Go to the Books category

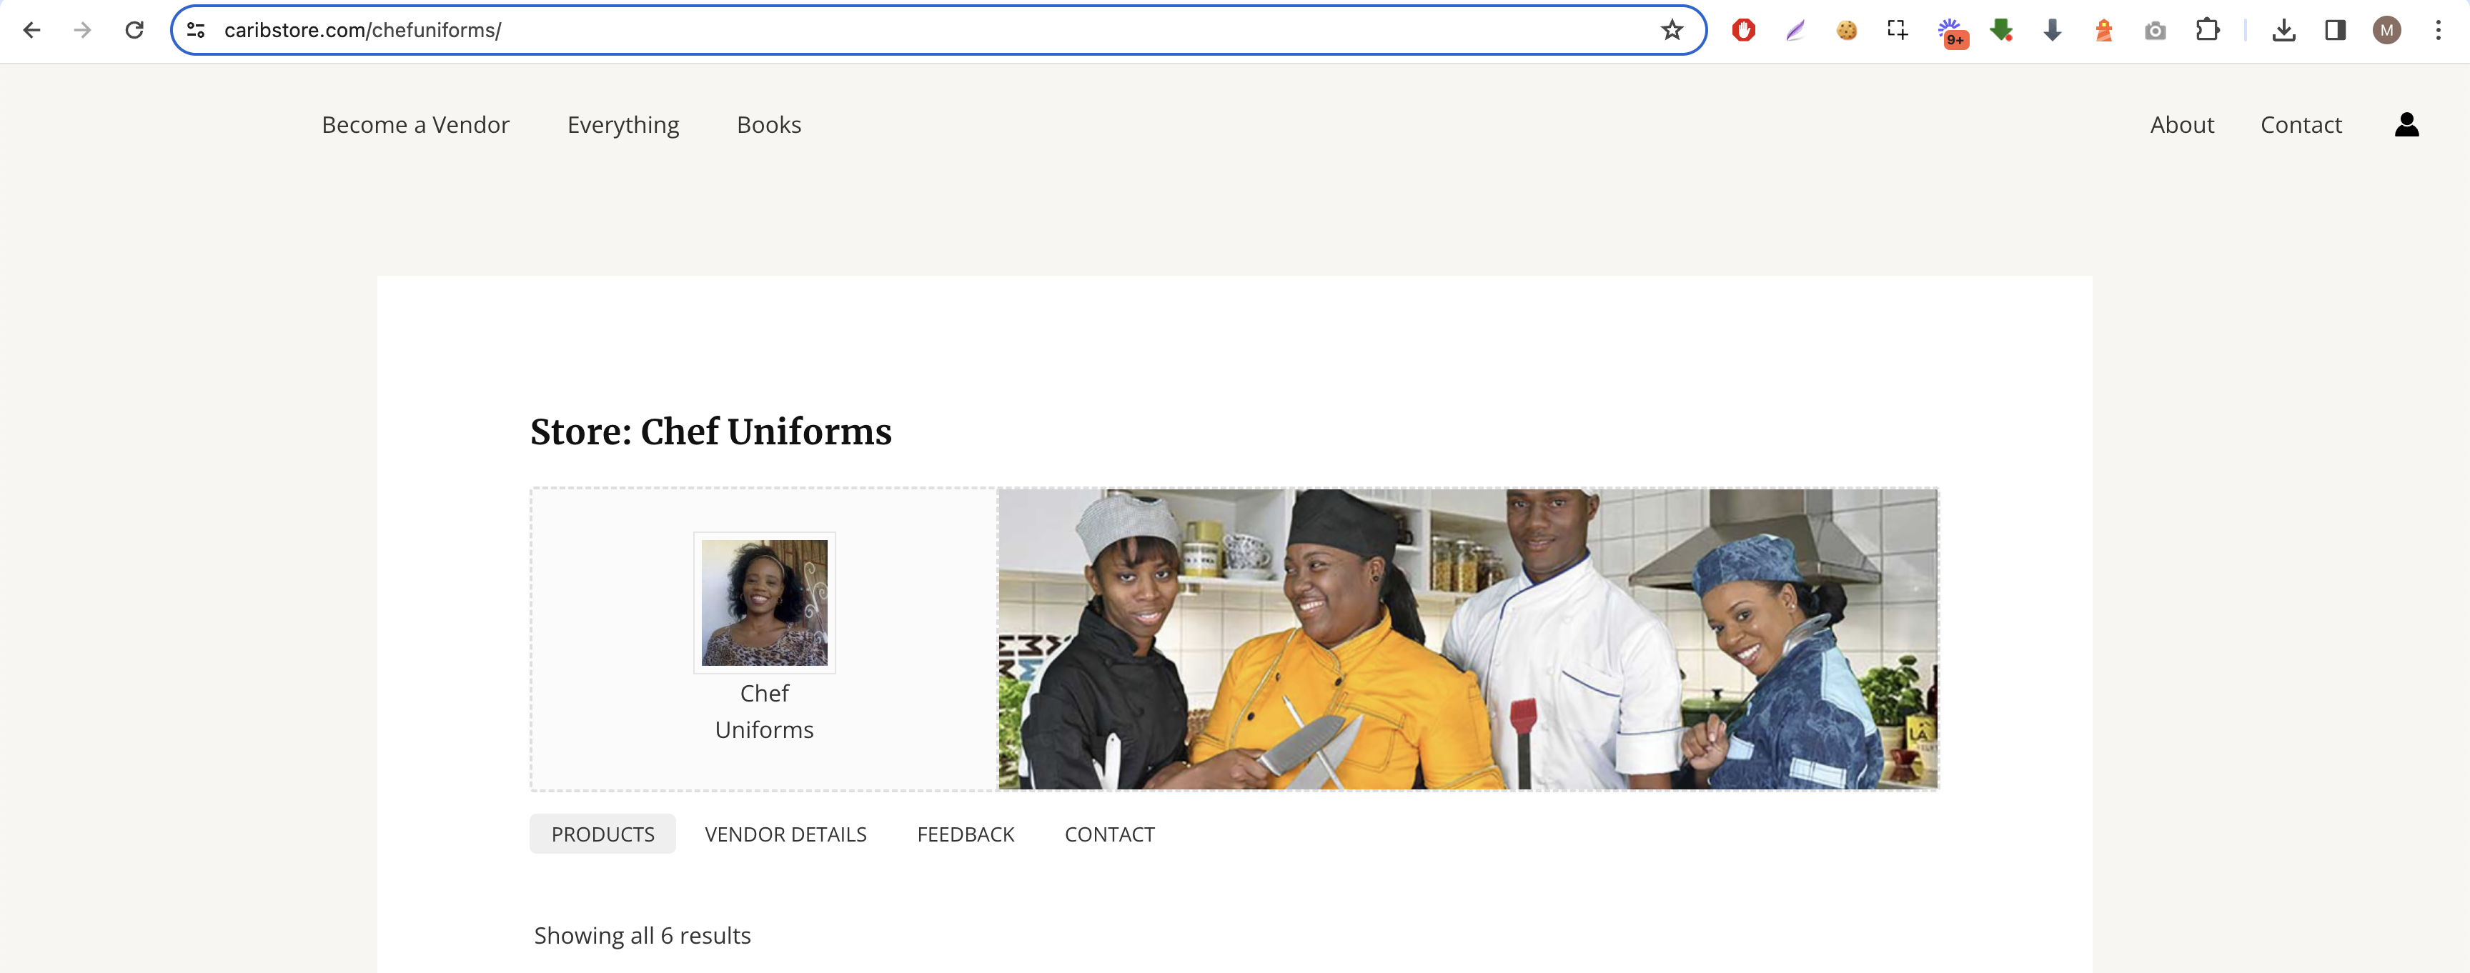(769, 124)
